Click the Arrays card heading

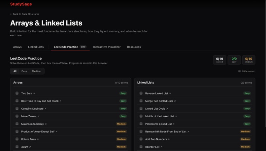[x=18, y=83]
